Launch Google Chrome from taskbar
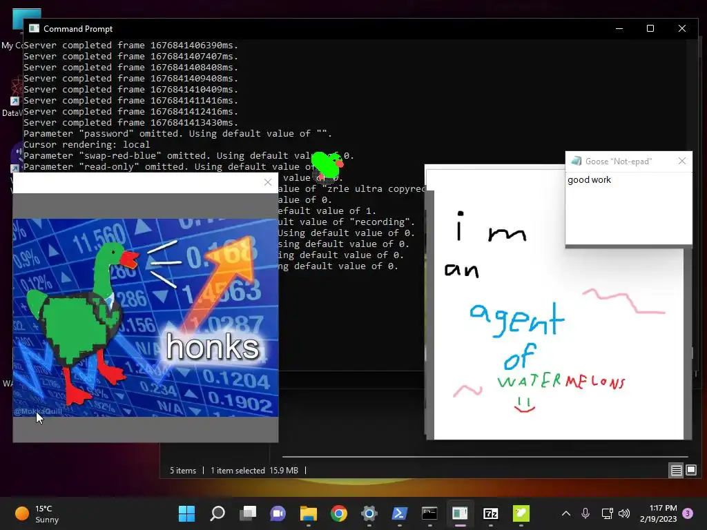The height and width of the screenshot is (530, 707). pos(338,513)
